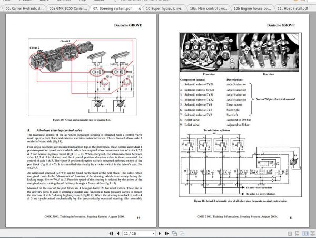316x238 pixels.
Task: Enable continuous facing view
Action: coord(313,234)
